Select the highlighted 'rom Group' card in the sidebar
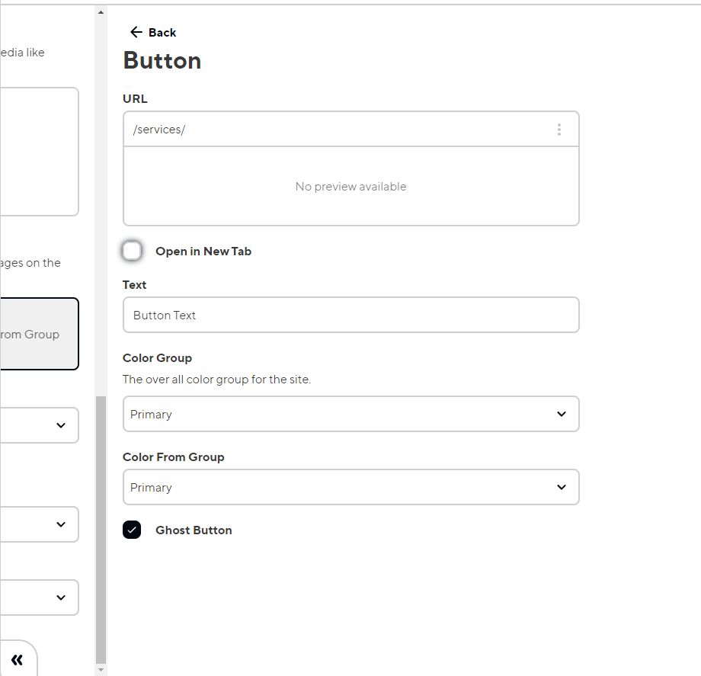 [x=38, y=334]
